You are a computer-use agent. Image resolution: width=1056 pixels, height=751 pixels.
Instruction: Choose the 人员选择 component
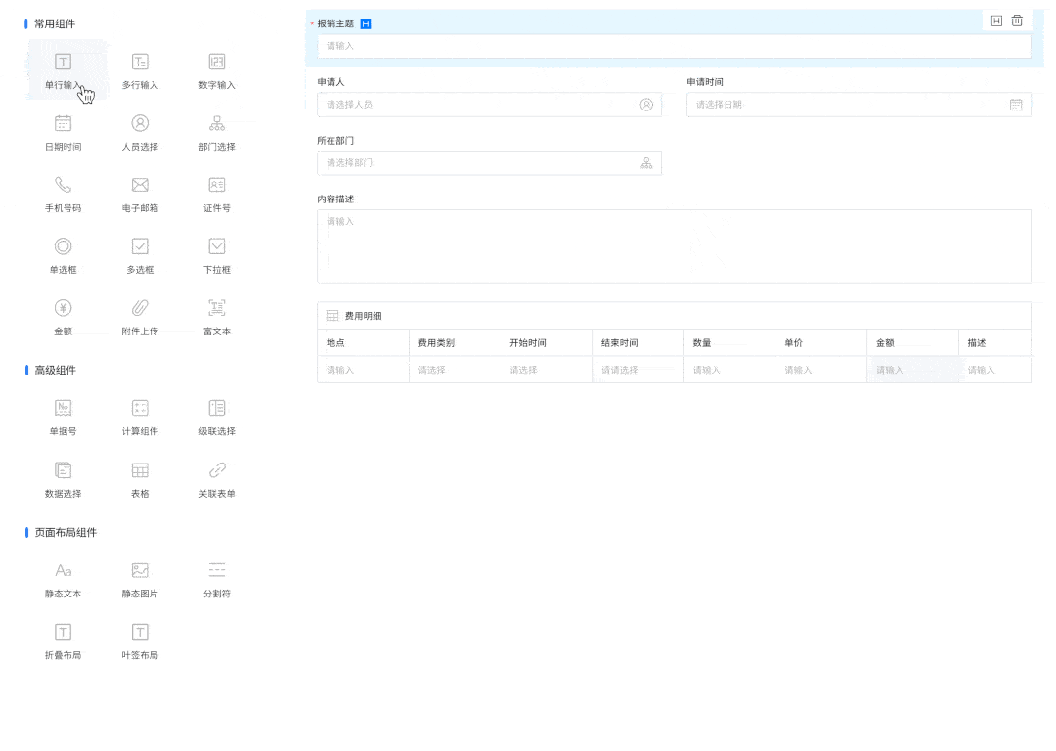(140, 132)
